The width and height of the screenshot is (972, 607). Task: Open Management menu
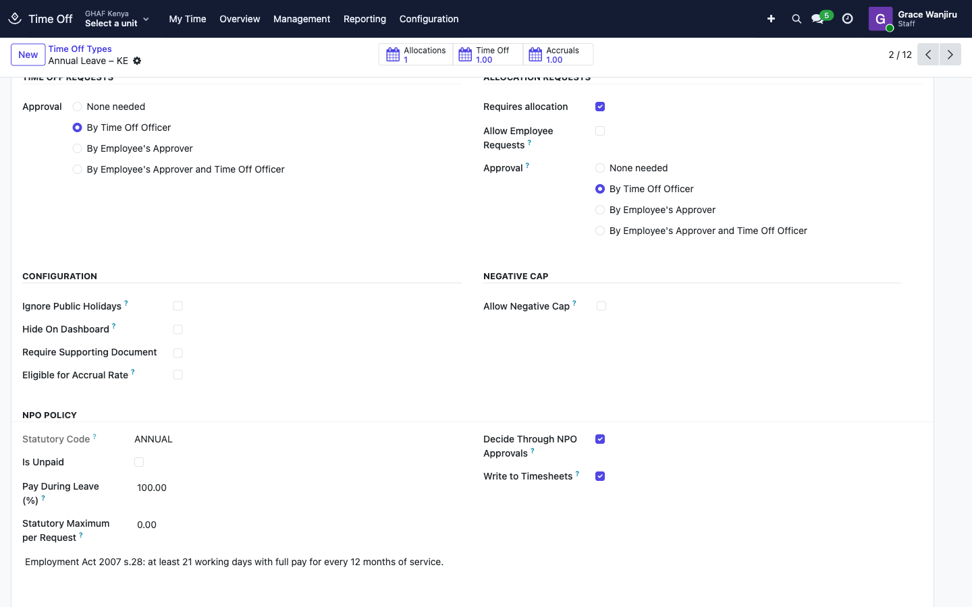point(302,19)
